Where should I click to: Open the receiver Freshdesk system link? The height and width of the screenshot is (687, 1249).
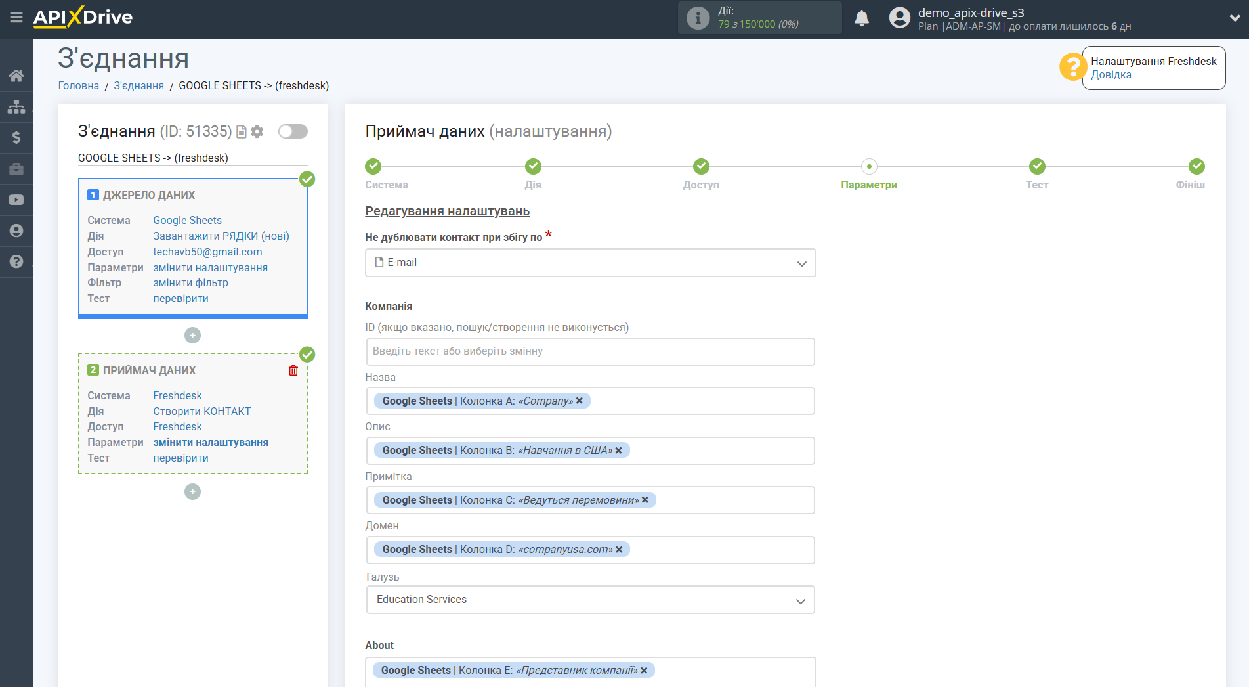[x=177, y=396]
